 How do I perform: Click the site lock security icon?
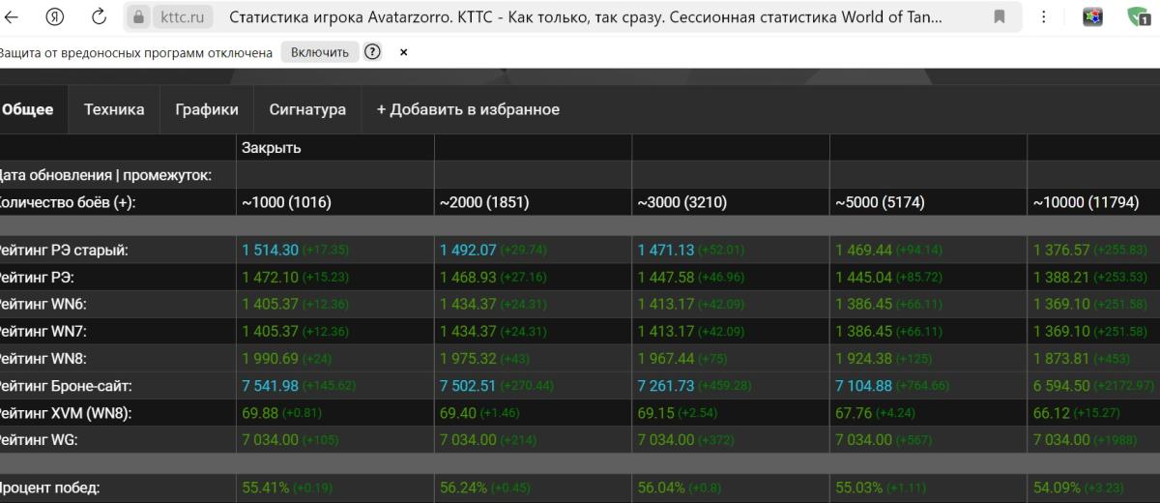pyautogui.click(x=138, y=17)
